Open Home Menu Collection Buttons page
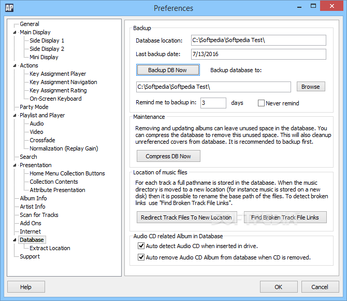Image resolution: width=347 pixels, height=301 pixels. click(x=67, y=173)
